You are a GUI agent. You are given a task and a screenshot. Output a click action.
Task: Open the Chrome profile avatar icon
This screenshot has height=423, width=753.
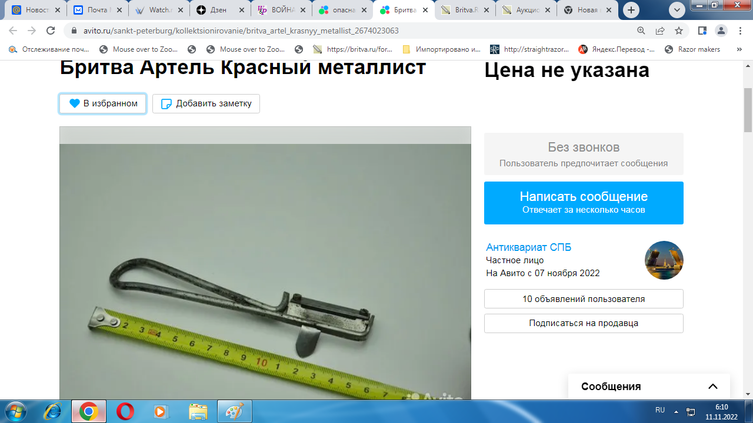tap(721, 31)
